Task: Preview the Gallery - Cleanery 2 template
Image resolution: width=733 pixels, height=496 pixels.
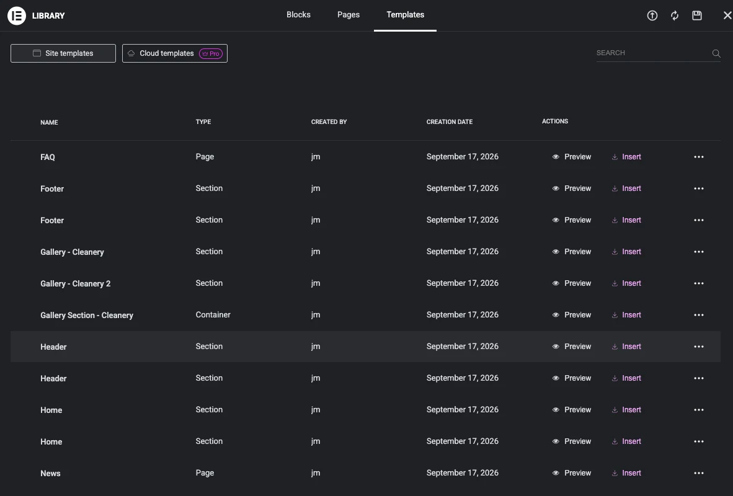Action: (x=572, y=283)
